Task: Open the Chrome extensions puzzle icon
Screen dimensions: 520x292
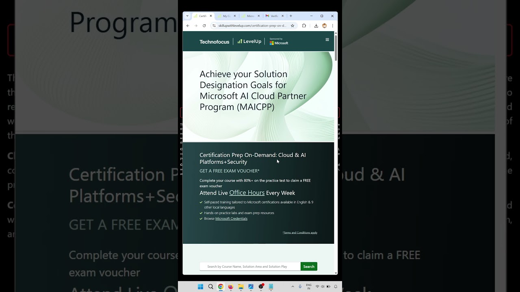Action: [x=304, y=26]
